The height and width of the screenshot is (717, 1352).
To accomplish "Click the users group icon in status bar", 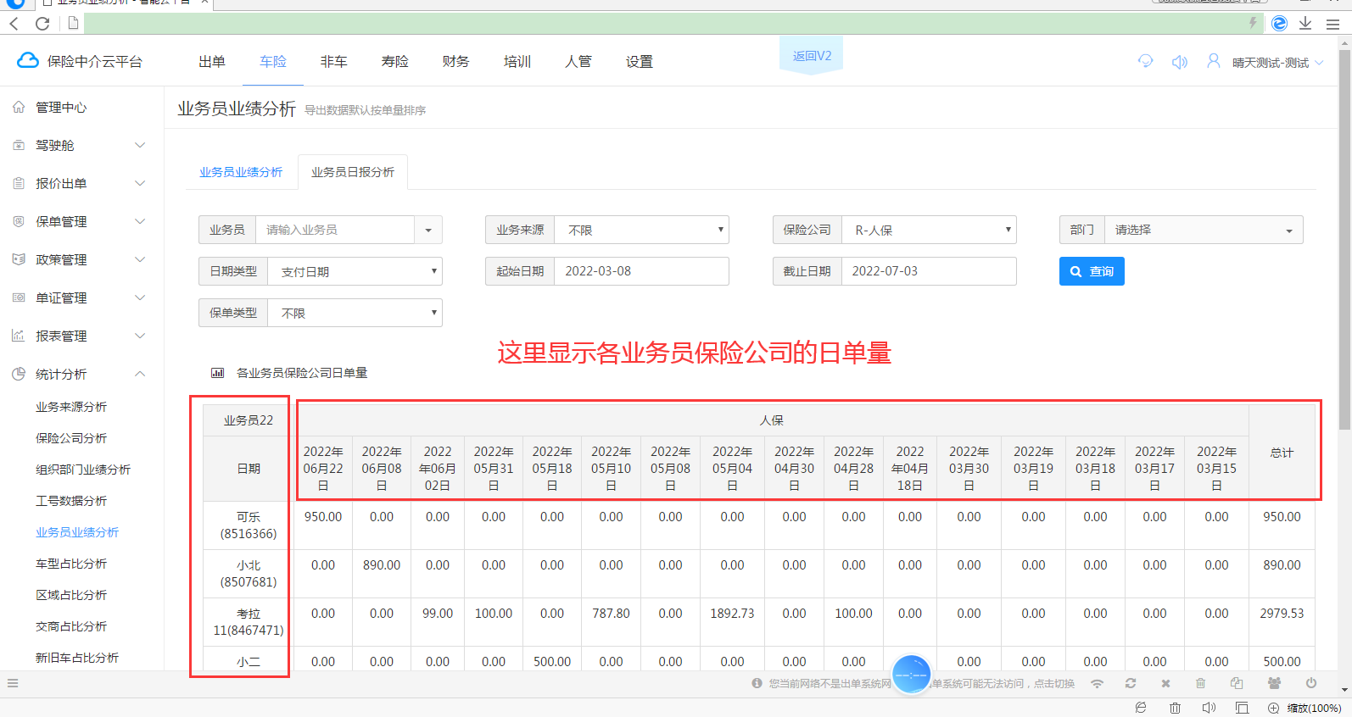I will point(1274,683).
